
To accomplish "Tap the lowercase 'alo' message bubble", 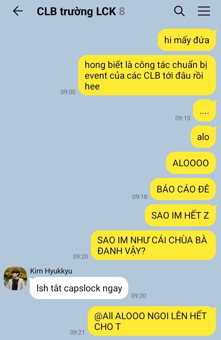I will click(x=203, y=137).
